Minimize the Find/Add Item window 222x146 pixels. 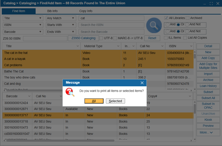coord(205,4)
